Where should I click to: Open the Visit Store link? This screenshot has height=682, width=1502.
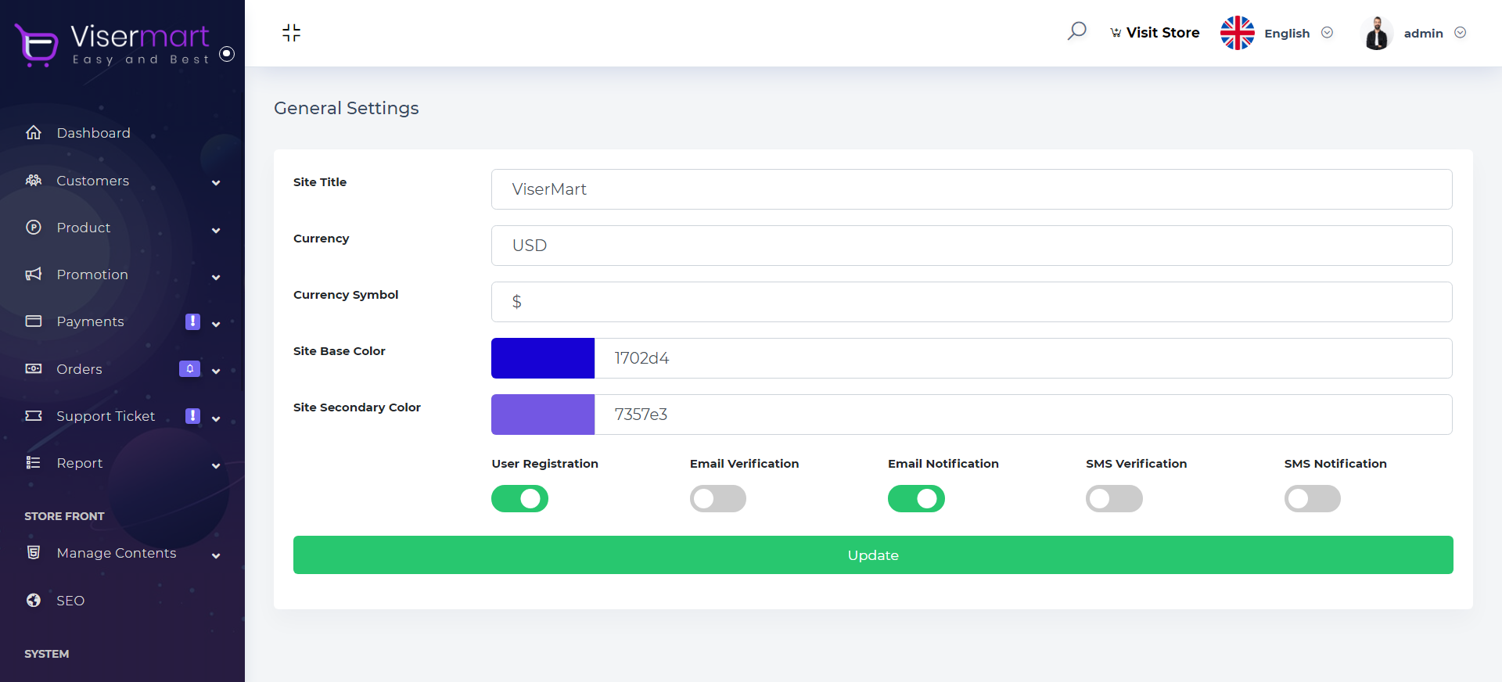click(1155, 33)
